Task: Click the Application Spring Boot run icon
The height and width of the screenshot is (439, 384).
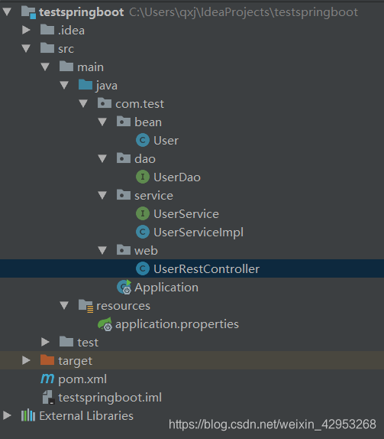Action: (x=124, y=287)
